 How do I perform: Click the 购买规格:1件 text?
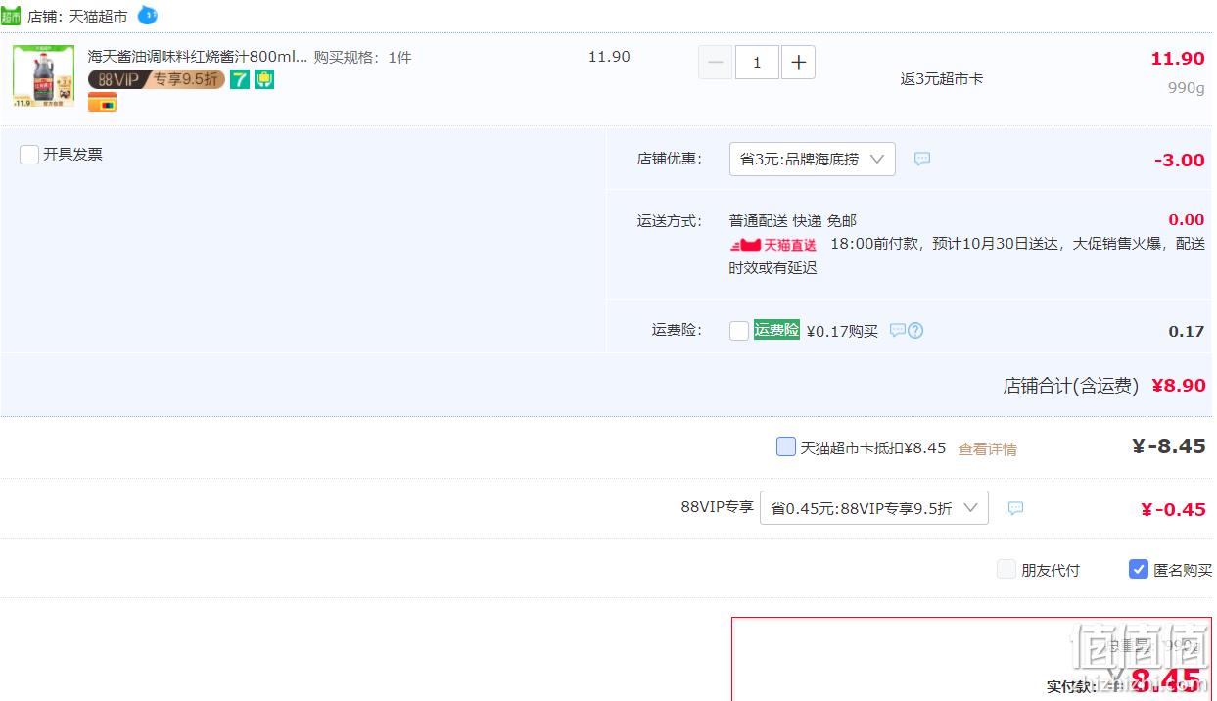click(362, 58)
